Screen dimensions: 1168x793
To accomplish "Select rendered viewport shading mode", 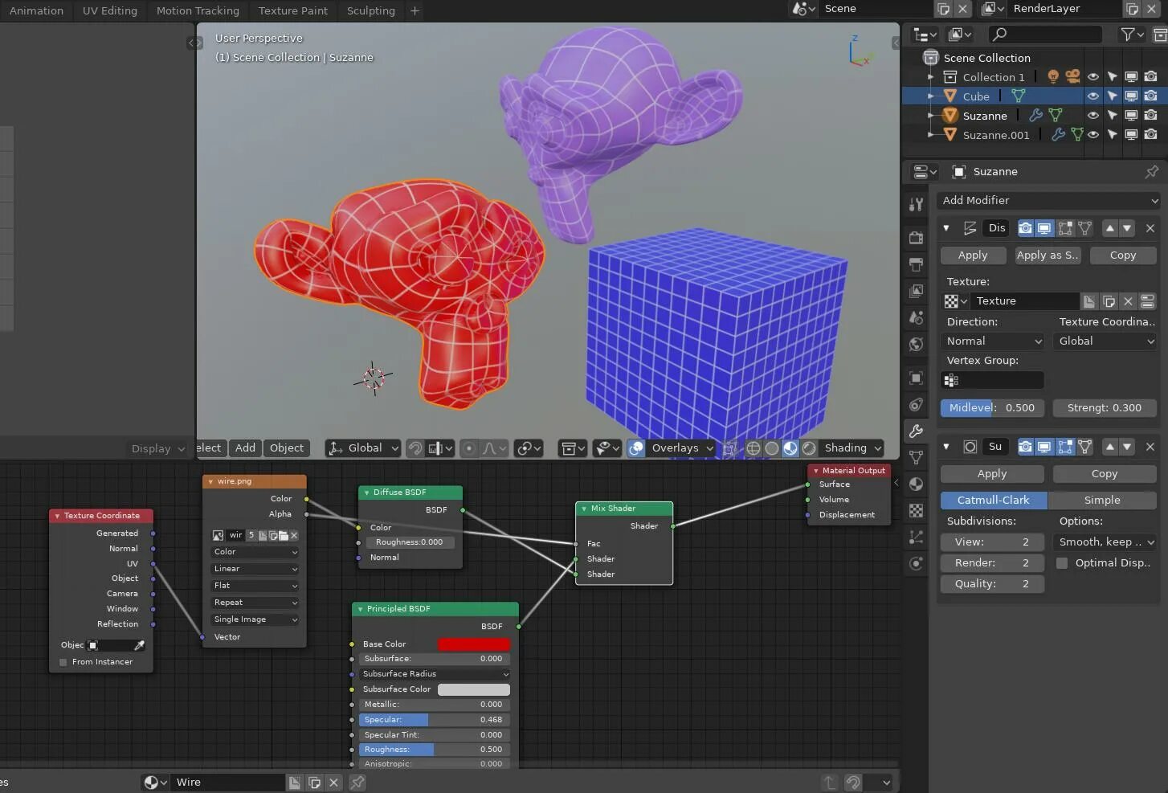I will 809,448.
